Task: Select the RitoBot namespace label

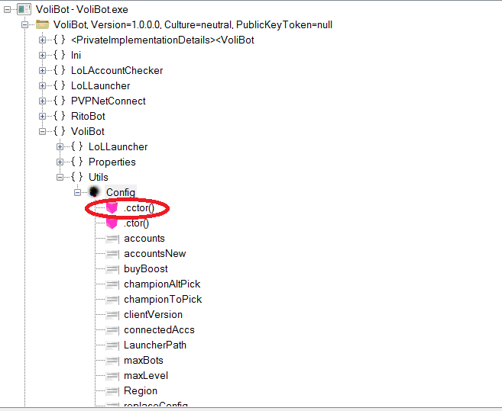Action: tap(88, 116)
